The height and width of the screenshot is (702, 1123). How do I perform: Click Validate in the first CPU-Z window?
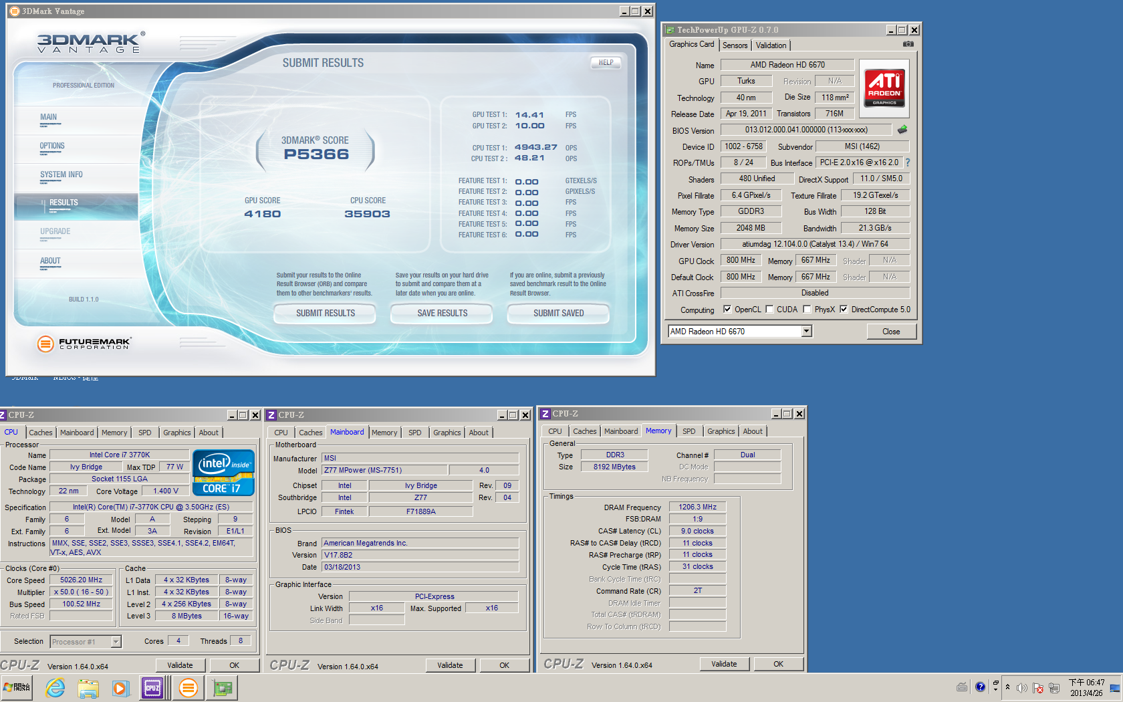click(x=180, y=665)
